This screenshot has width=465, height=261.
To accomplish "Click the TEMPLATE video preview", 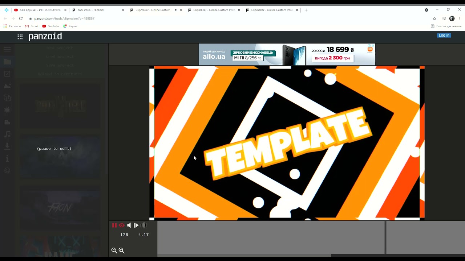I will click(x=287, y=143).
